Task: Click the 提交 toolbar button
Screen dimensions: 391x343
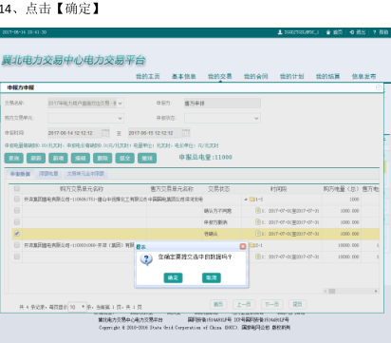Action: point(125,158)
